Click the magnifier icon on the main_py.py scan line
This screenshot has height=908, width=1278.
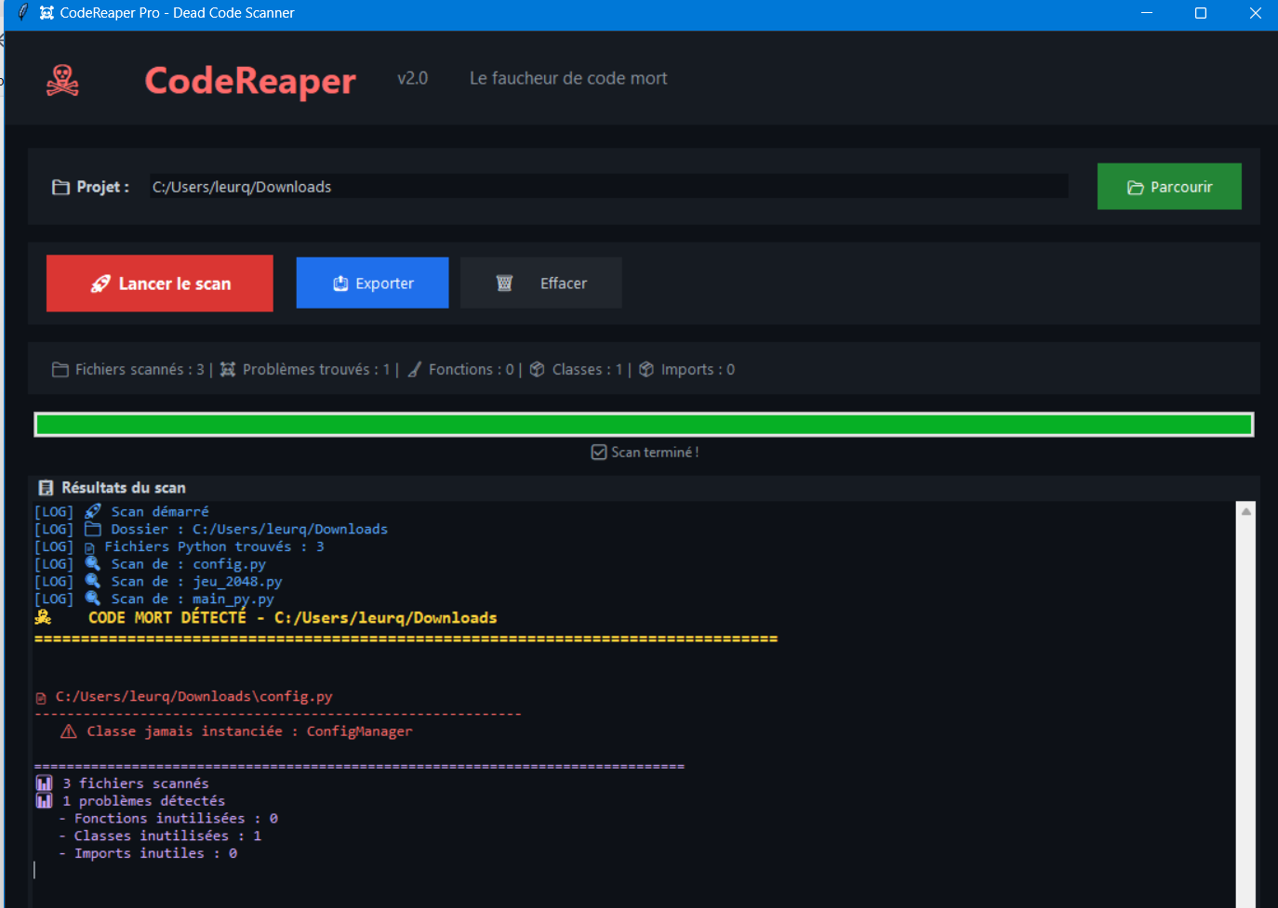[93, 599]
